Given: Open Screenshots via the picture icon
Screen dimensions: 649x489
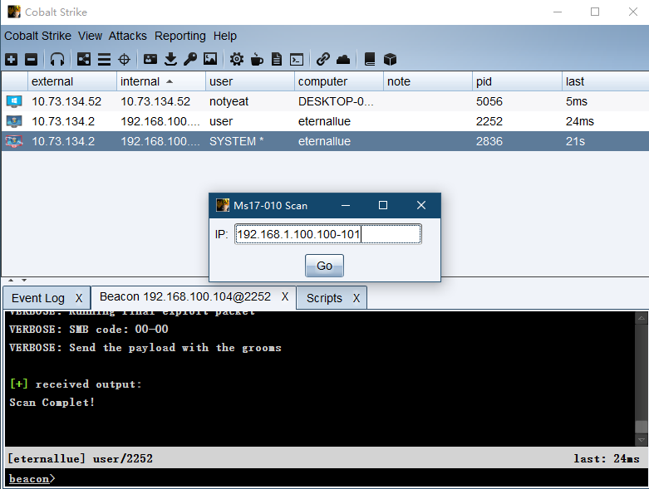Looking at the screenshot, I should [x=210, y=60].
